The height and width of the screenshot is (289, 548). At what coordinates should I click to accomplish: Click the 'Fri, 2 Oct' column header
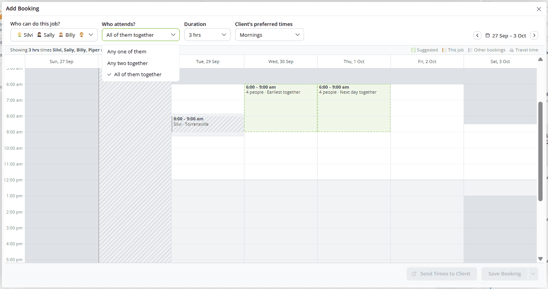[x=427, y=62]
